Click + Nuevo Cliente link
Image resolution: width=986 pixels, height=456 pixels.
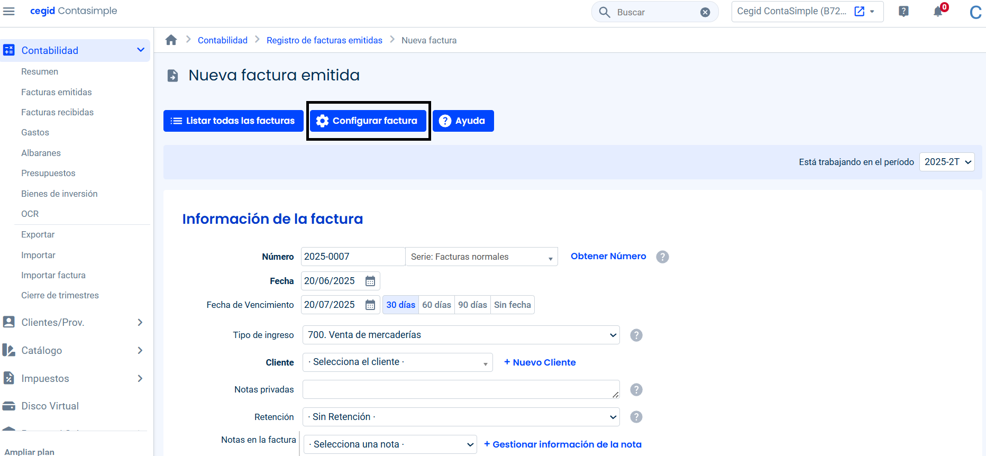[x=540, y=362]
